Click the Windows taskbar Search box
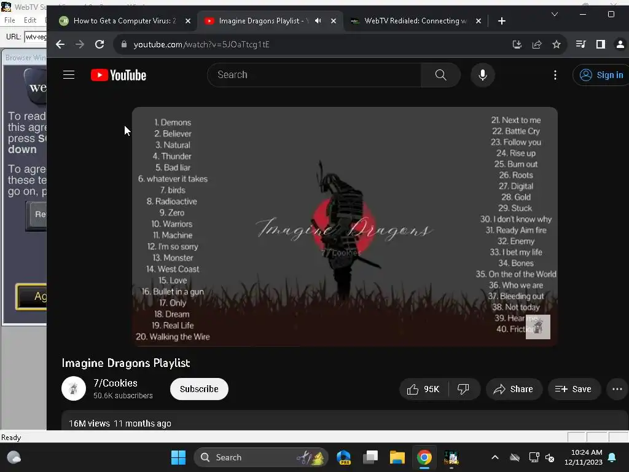 [260, 457]
